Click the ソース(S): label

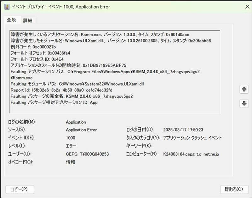[x=17, y=129]
